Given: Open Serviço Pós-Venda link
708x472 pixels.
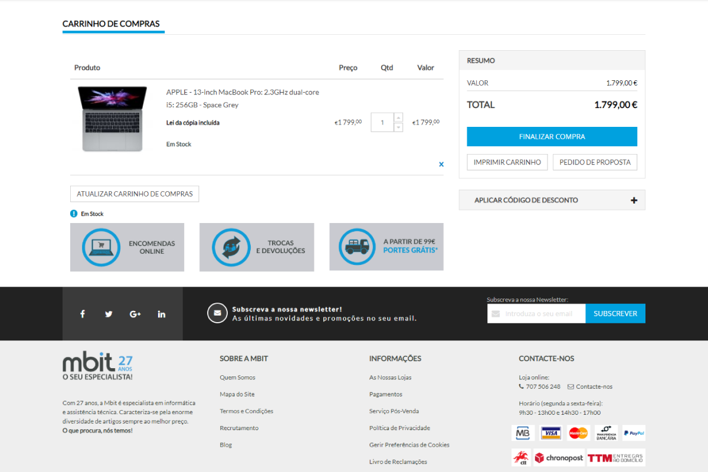Looking at the screenshot, I should tap(395, 411).
